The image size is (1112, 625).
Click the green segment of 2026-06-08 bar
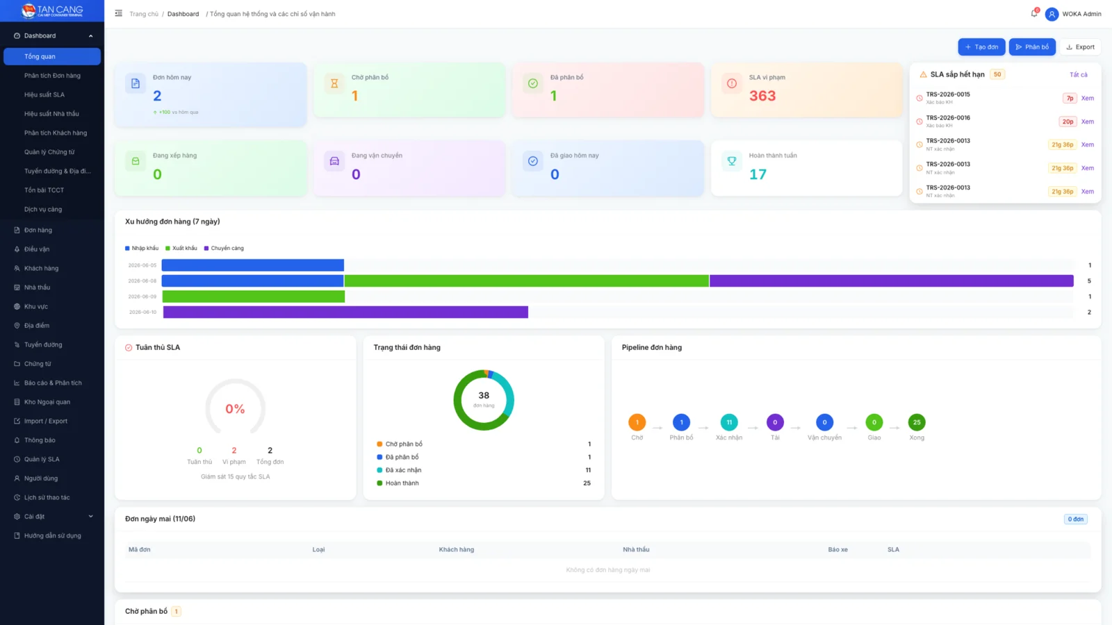tap(527, 281)
